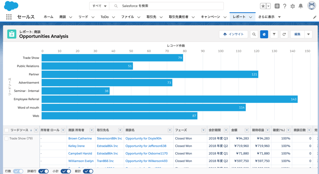Viewport: 319px width, 174px height.
Task: Open the 商談名 column menu
Action: pyautogui.click(x=170, y=130)
